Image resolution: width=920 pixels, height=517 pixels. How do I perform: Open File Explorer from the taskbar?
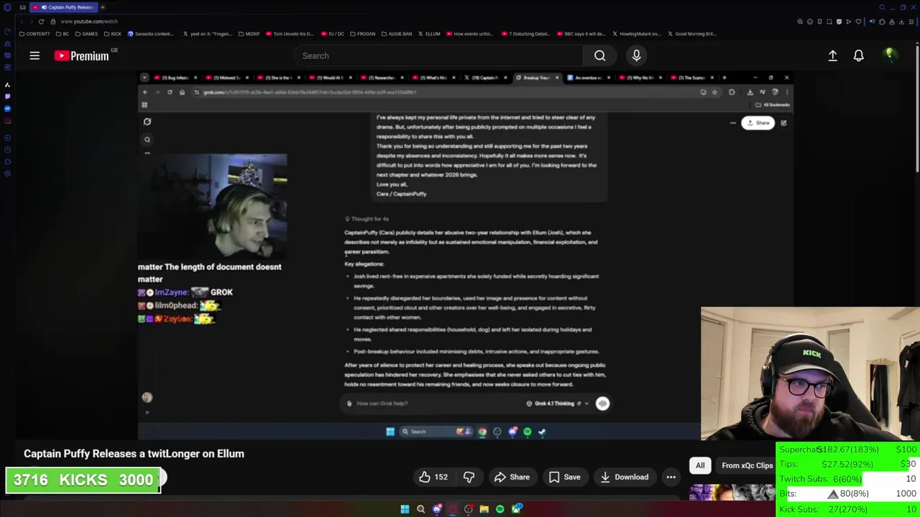pyautogui.click(x=484, y=509)
